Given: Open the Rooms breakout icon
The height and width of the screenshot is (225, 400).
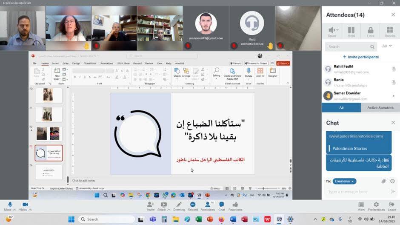Looking at the screenshot, I should (390, 31).
